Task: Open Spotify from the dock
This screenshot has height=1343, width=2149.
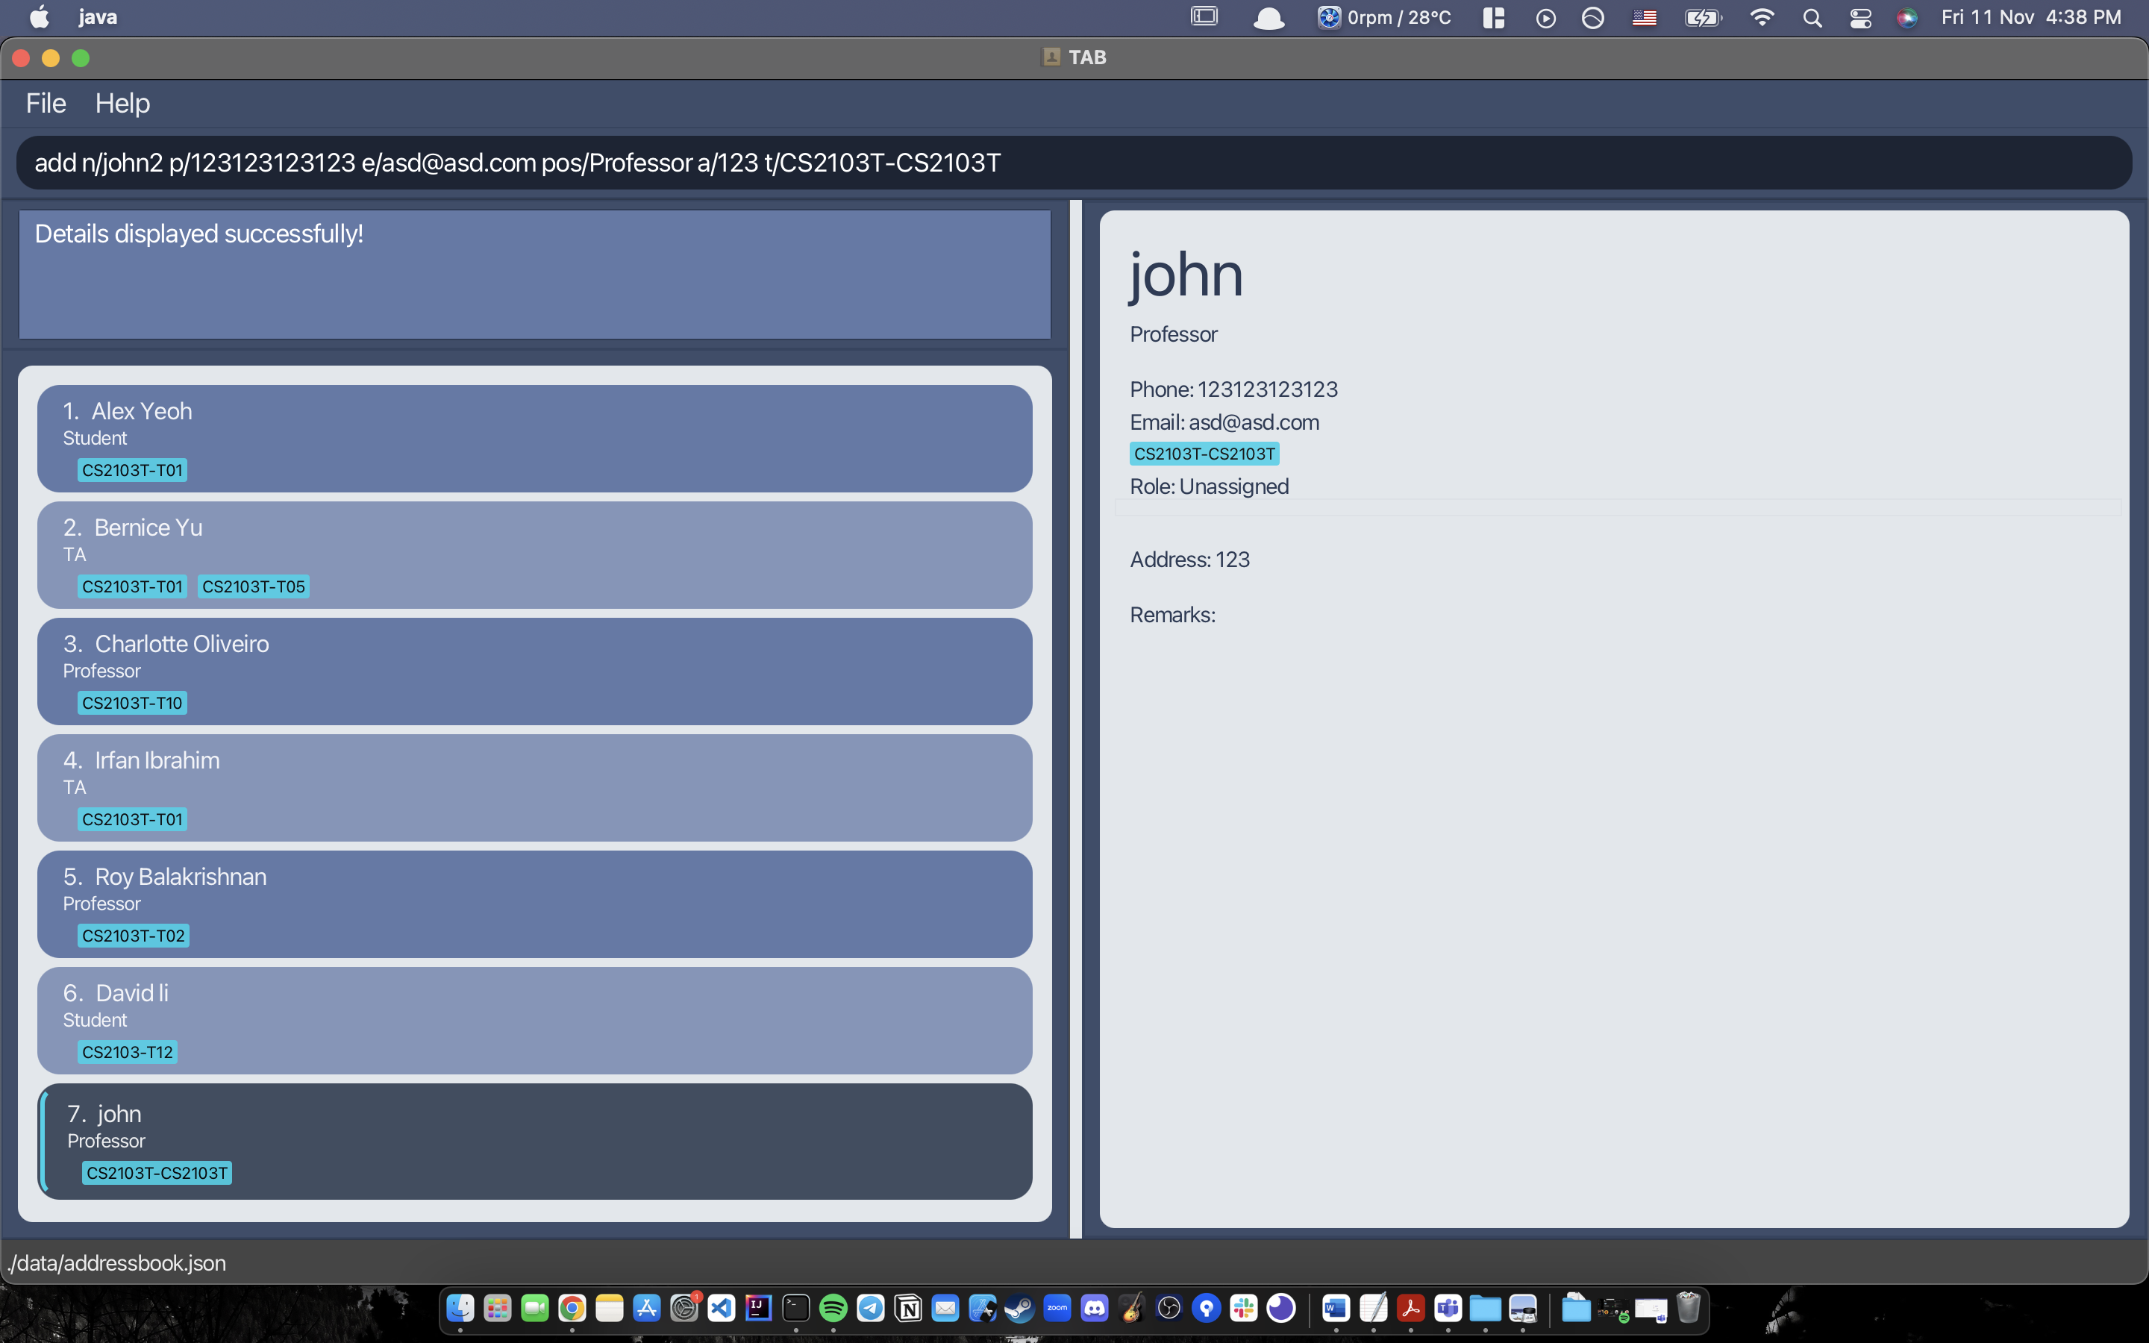Action: pyautogui.click(x=833, y=1307)
